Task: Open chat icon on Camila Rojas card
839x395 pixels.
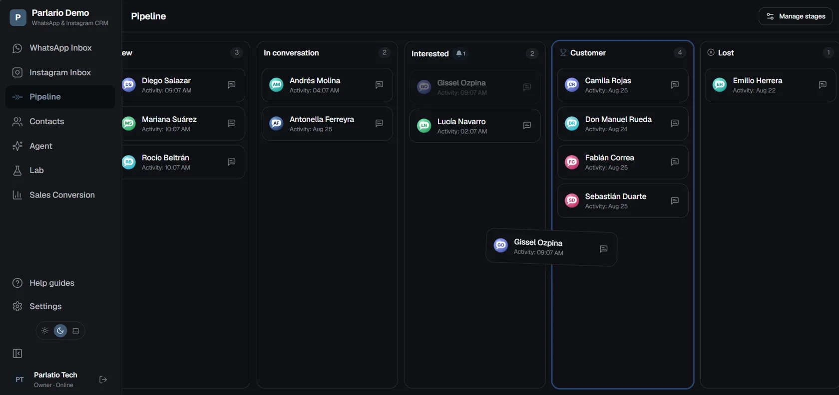Action: click(675, 85)
